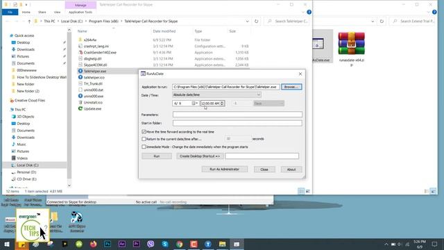This screenshot has width=444, height=250.
Task: Open Viber from the taskbar
Action: coord(151,244)
